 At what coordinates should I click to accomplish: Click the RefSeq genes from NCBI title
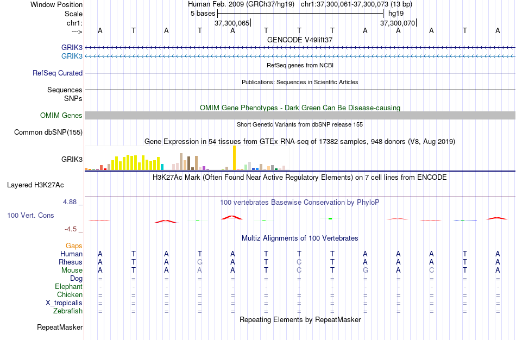click(300, 65)
